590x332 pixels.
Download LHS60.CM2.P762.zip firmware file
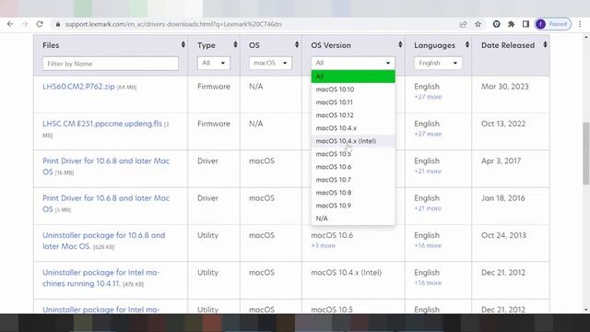pyautogui.click(x=78, y=86)
